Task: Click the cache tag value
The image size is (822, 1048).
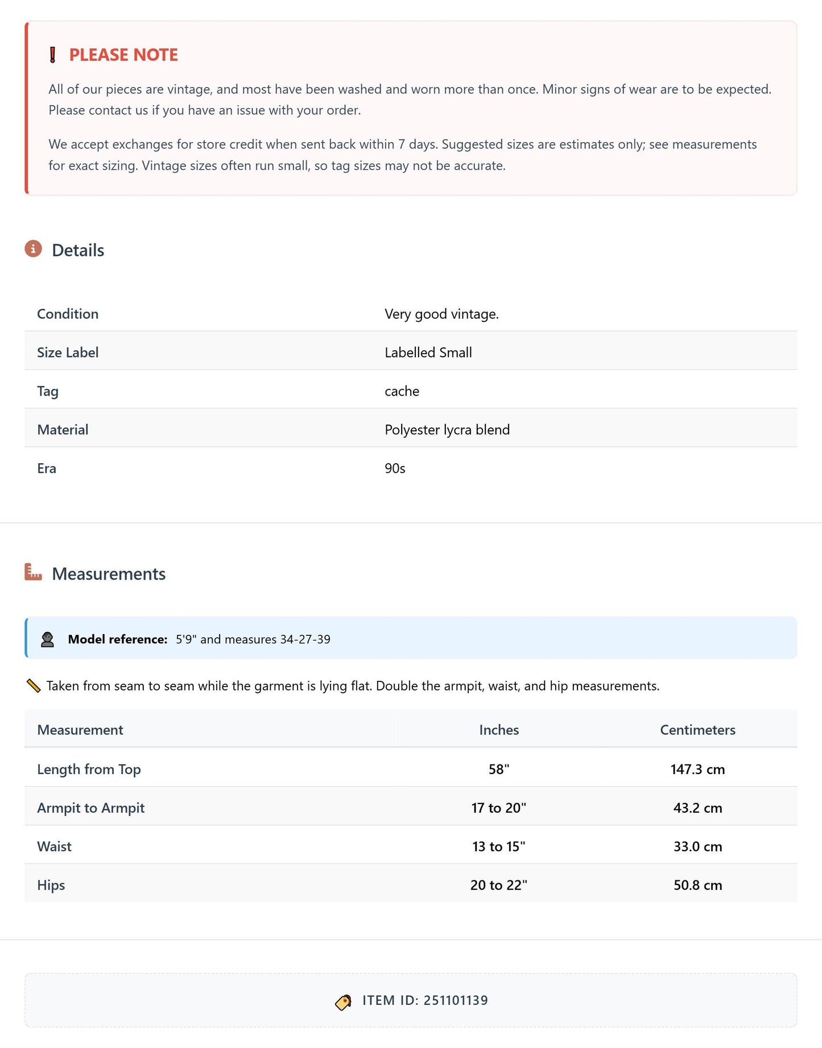Action: [402, 392]
